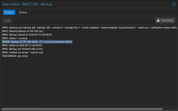Click the 'Task viewer: VM/CT 100 - Backup' title

coord(27,4)
